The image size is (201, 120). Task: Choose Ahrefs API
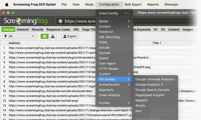point(155,106)
